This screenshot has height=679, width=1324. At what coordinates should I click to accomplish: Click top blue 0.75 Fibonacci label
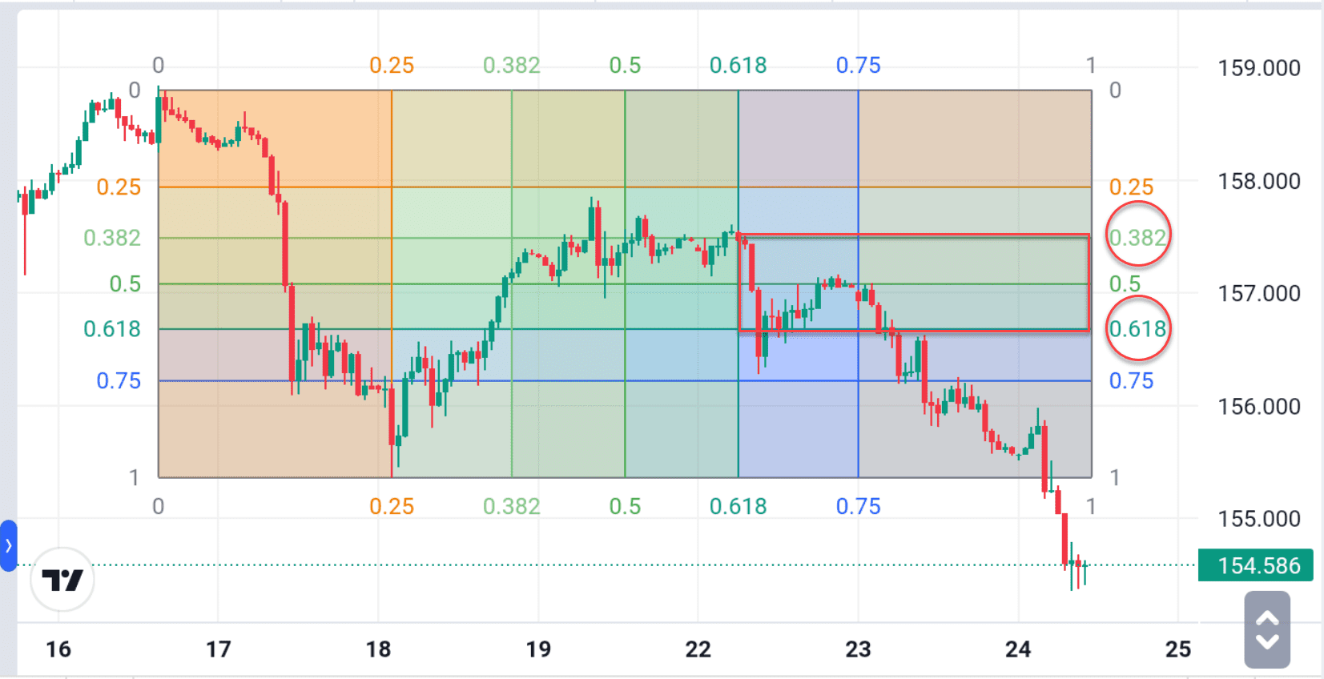tap(859, 65)
